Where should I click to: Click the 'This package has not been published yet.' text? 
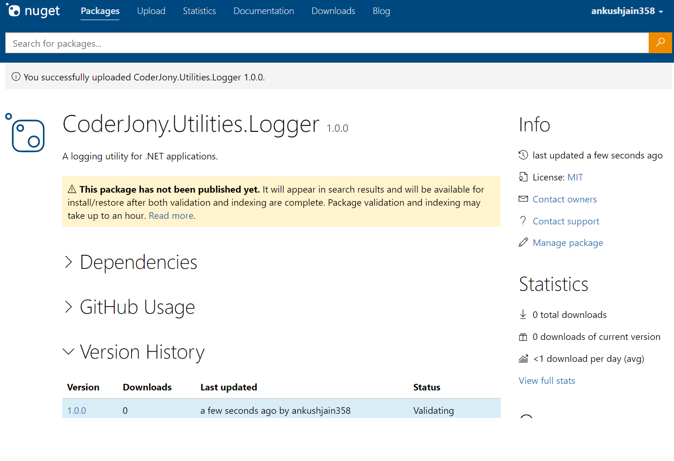pos(169,189)
